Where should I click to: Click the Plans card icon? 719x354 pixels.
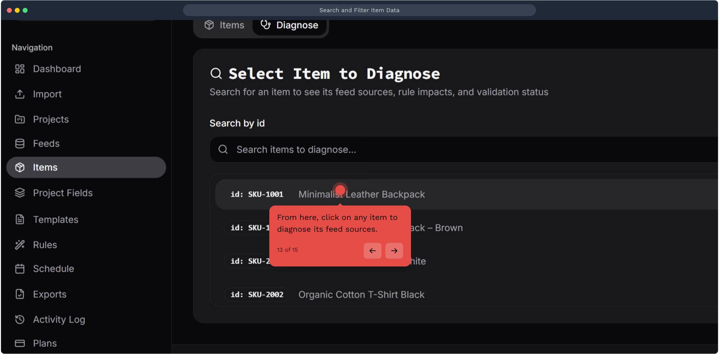pyautogui.click(x=20, y=343)
